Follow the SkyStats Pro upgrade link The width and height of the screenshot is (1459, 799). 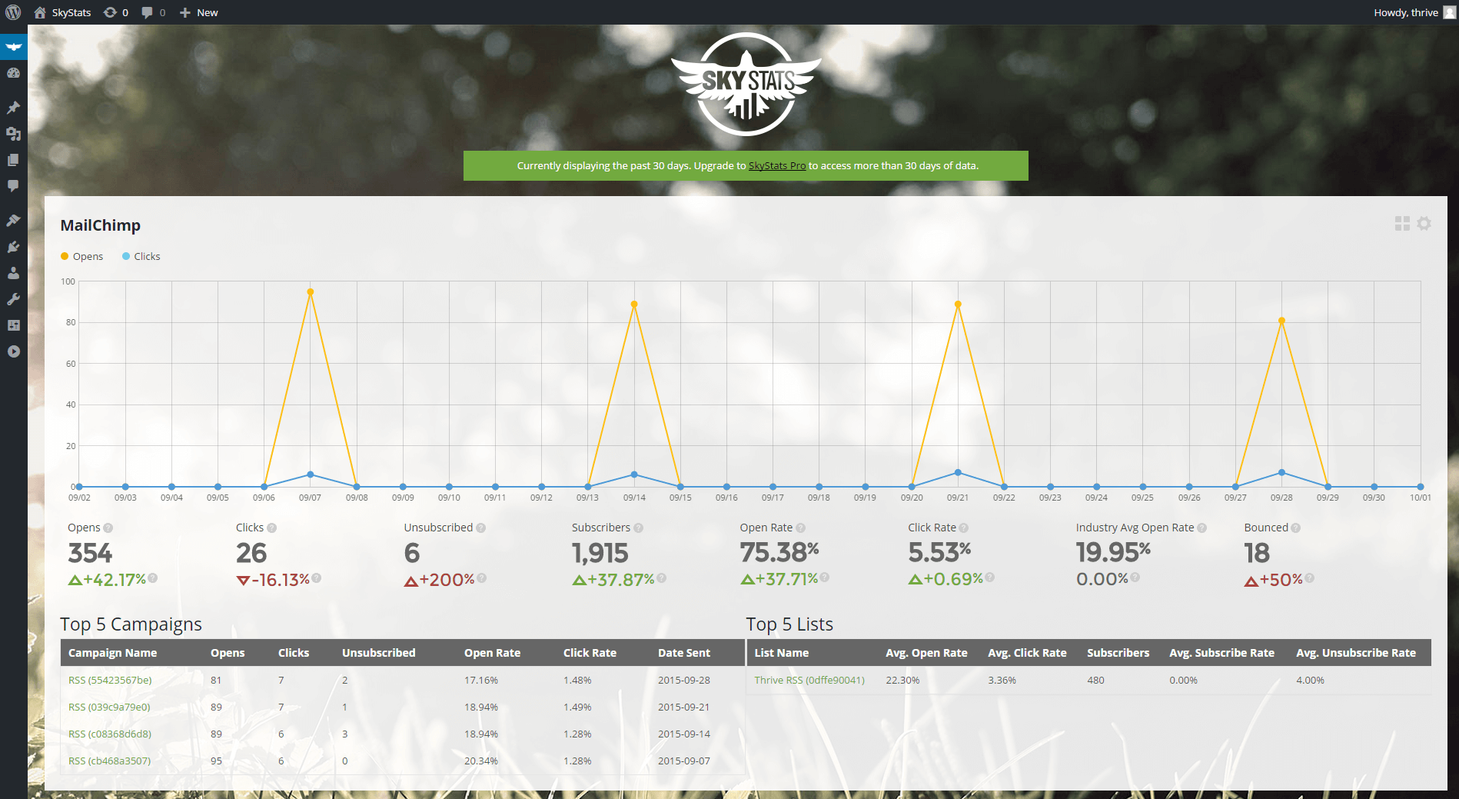pos(776,165)
